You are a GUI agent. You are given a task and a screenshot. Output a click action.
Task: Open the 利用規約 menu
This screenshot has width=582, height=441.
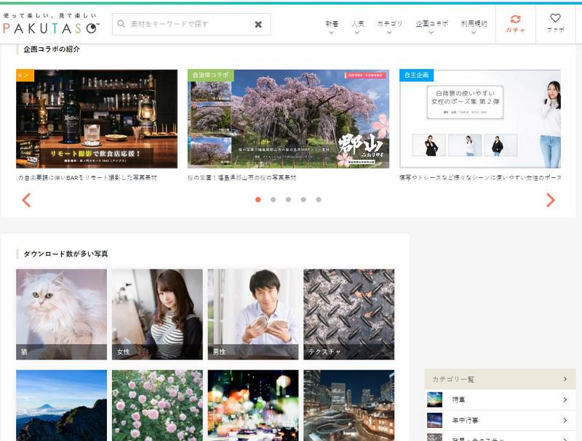pyautogui.click(x=474, y=24)
